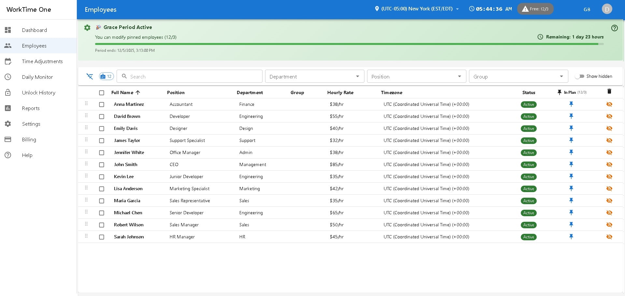
Task: Click the name Sarah Johnson
Action: click(129, 237)
